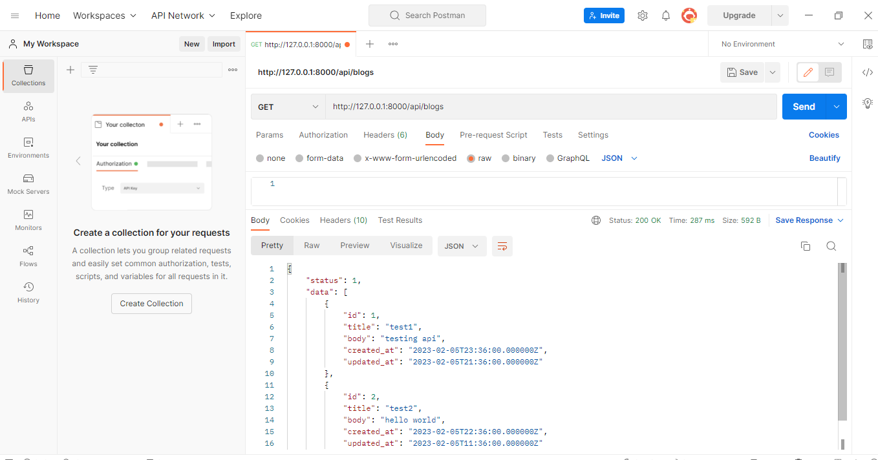Open the No Environment selector

[x=782, y=44]
